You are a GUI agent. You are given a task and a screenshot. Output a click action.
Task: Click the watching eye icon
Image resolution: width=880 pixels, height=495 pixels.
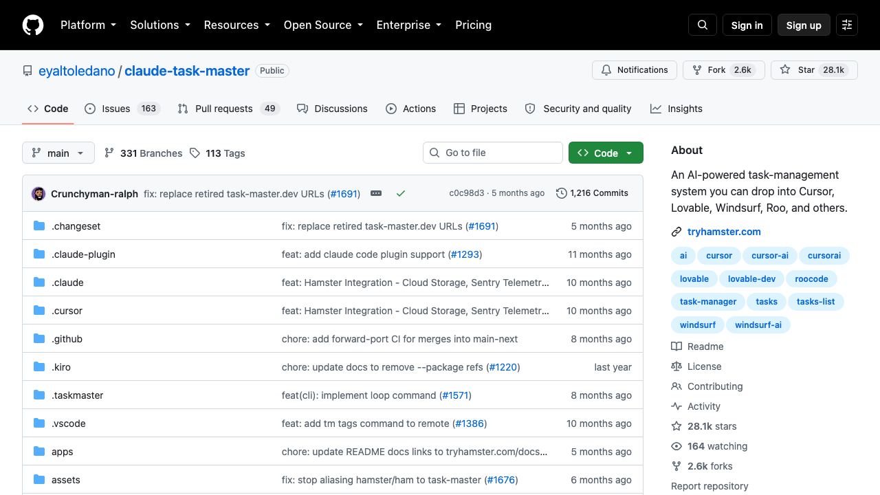[x=676, y=446]
